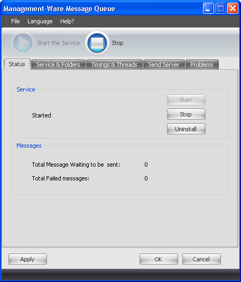Click the round blue Stop icon

point(97,43)
